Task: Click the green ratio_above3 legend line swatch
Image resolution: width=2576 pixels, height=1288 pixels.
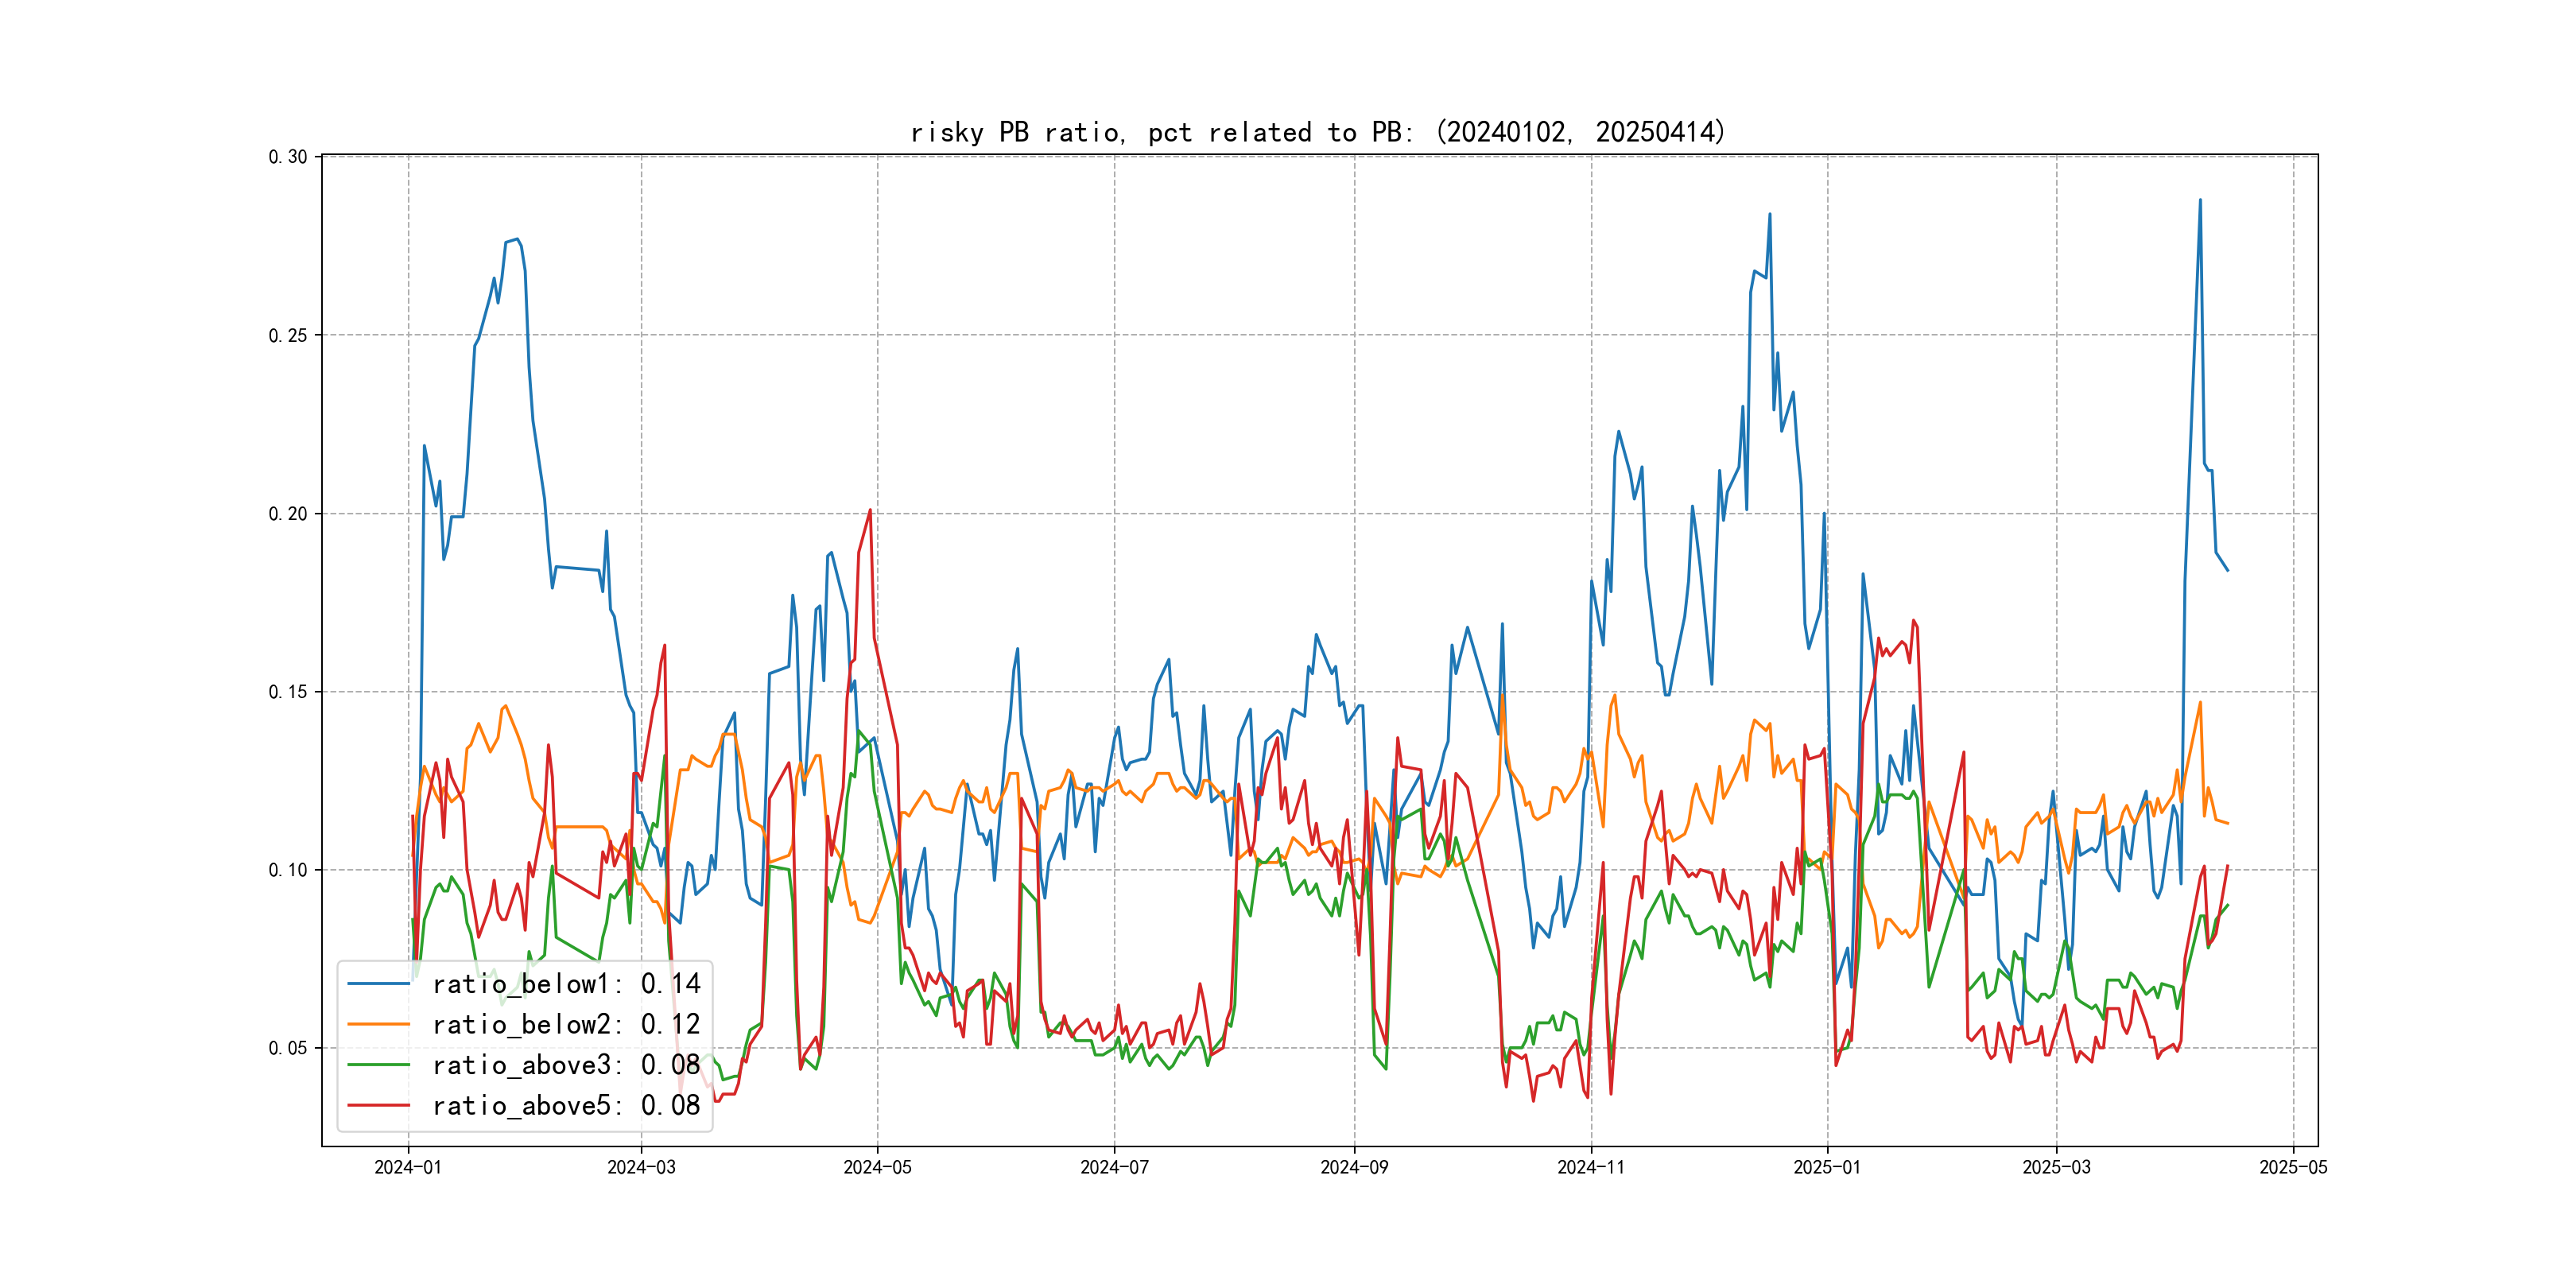Action: (378, 1065)
